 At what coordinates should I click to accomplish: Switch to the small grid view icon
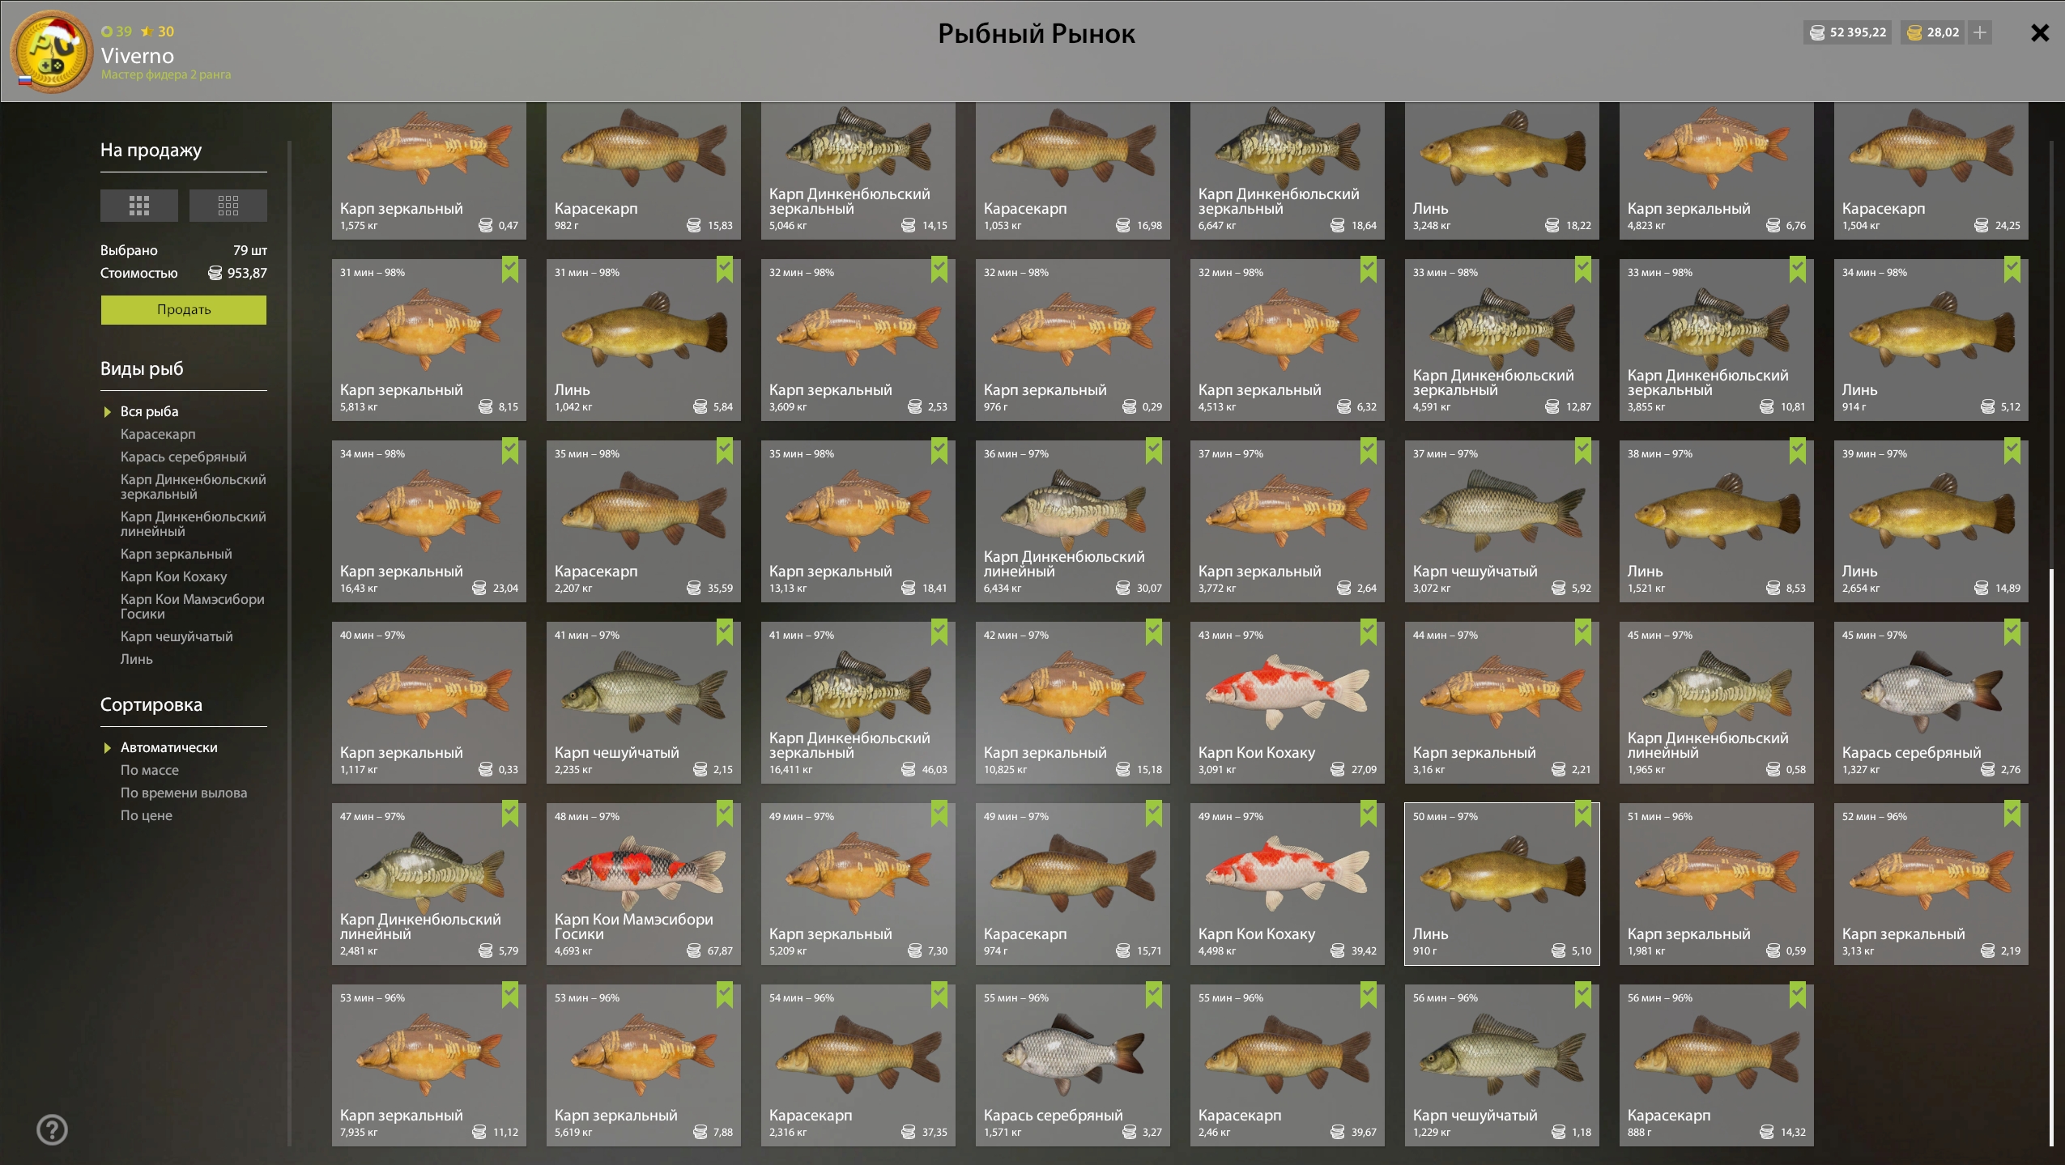point(228,206)
